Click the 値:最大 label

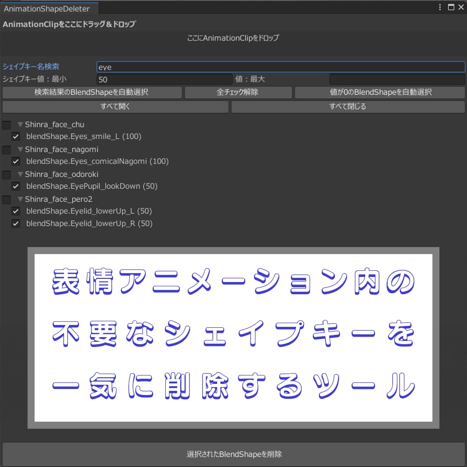click(x=250, y=79)
